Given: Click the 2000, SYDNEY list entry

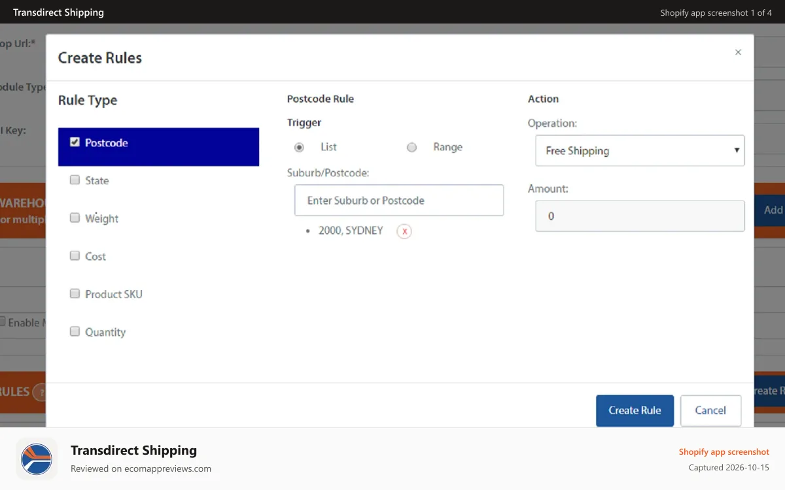Looking at the screenshot, I should click(x=351, y=231).
